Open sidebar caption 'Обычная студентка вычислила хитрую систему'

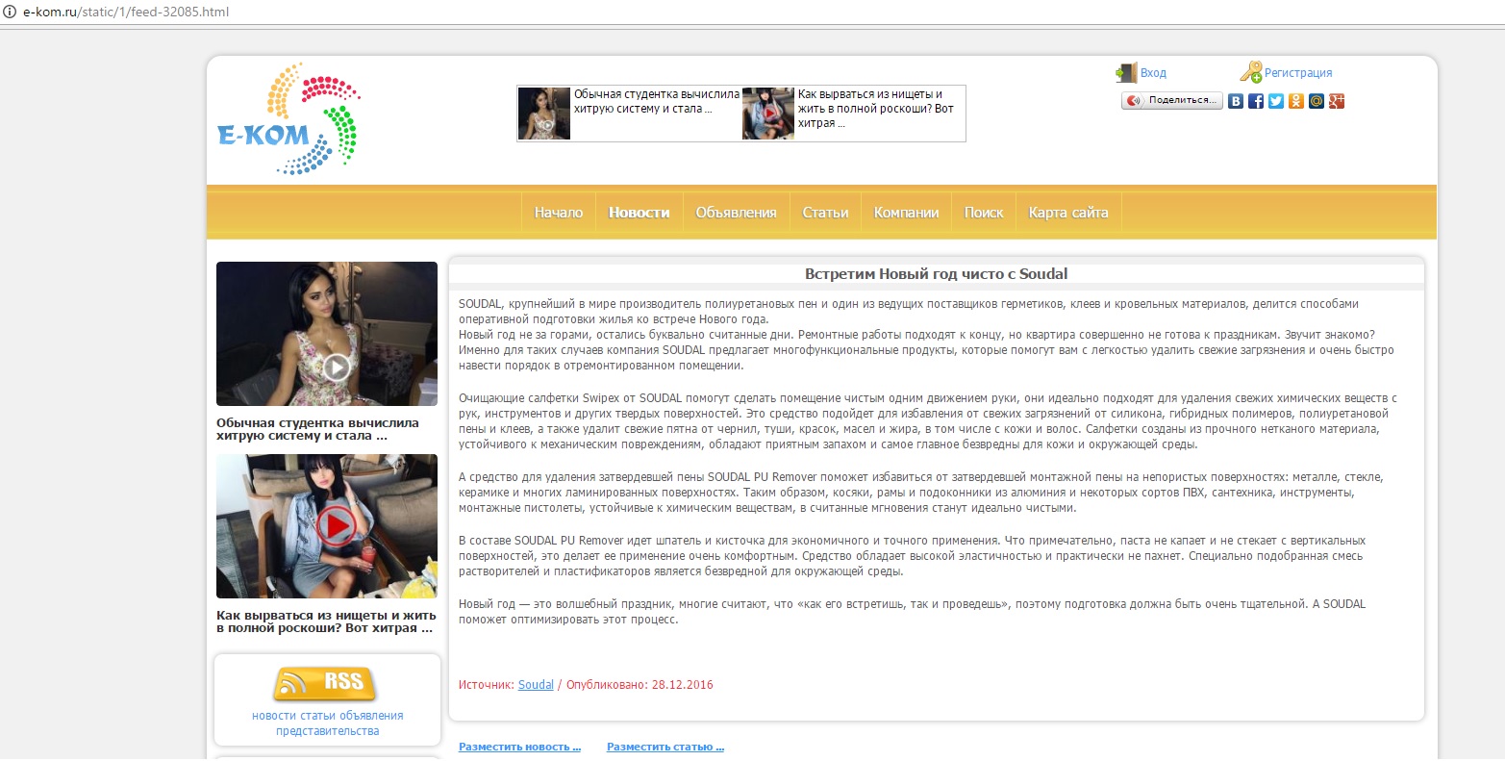coord(317,429)
